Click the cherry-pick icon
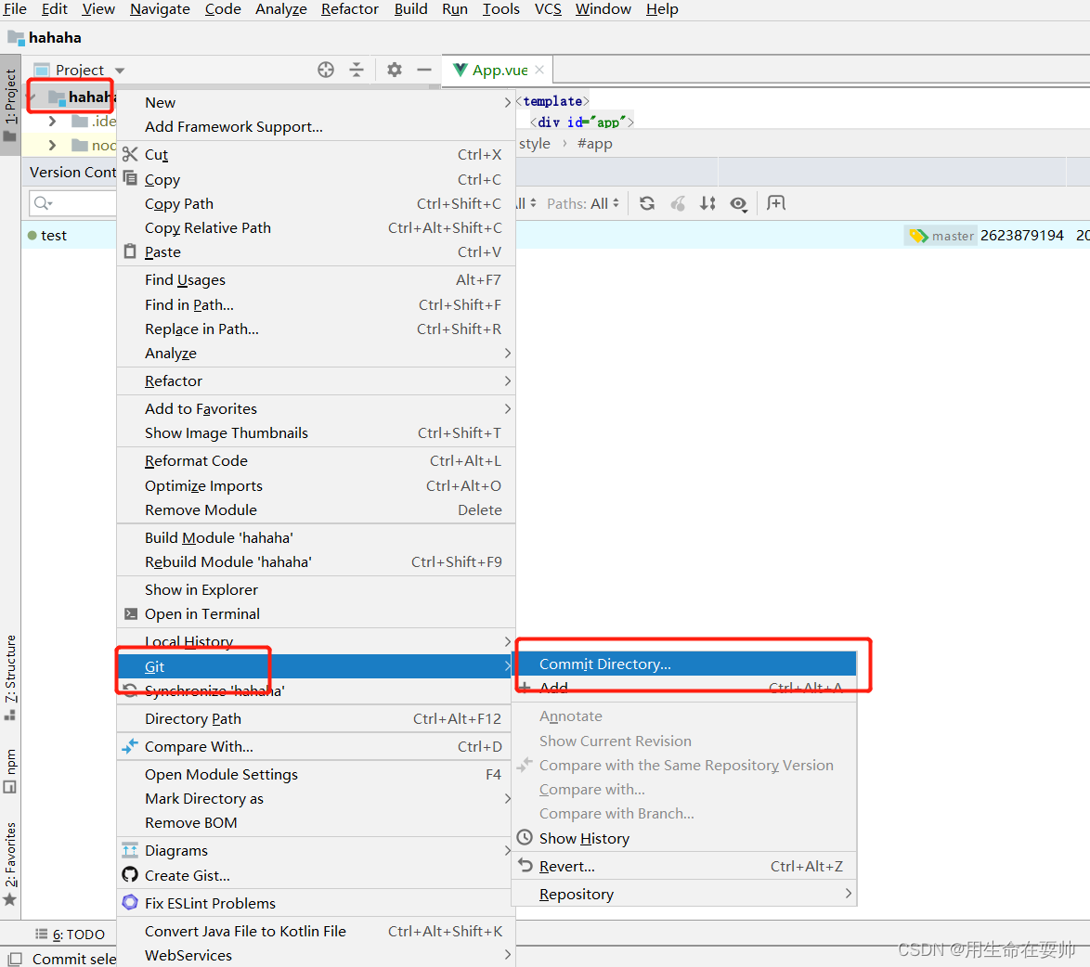 coord(678,203)
